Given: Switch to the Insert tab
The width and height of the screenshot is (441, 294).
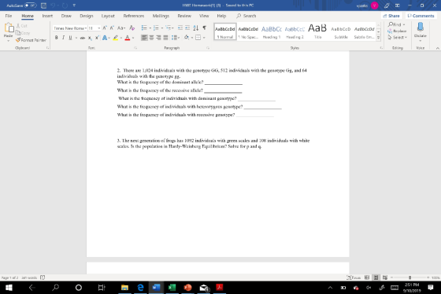Looking at the screenshot, I should [x=47, y=16].
